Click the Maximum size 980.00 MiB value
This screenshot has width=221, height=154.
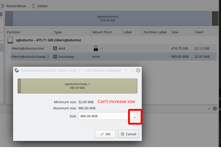point(87,108)
